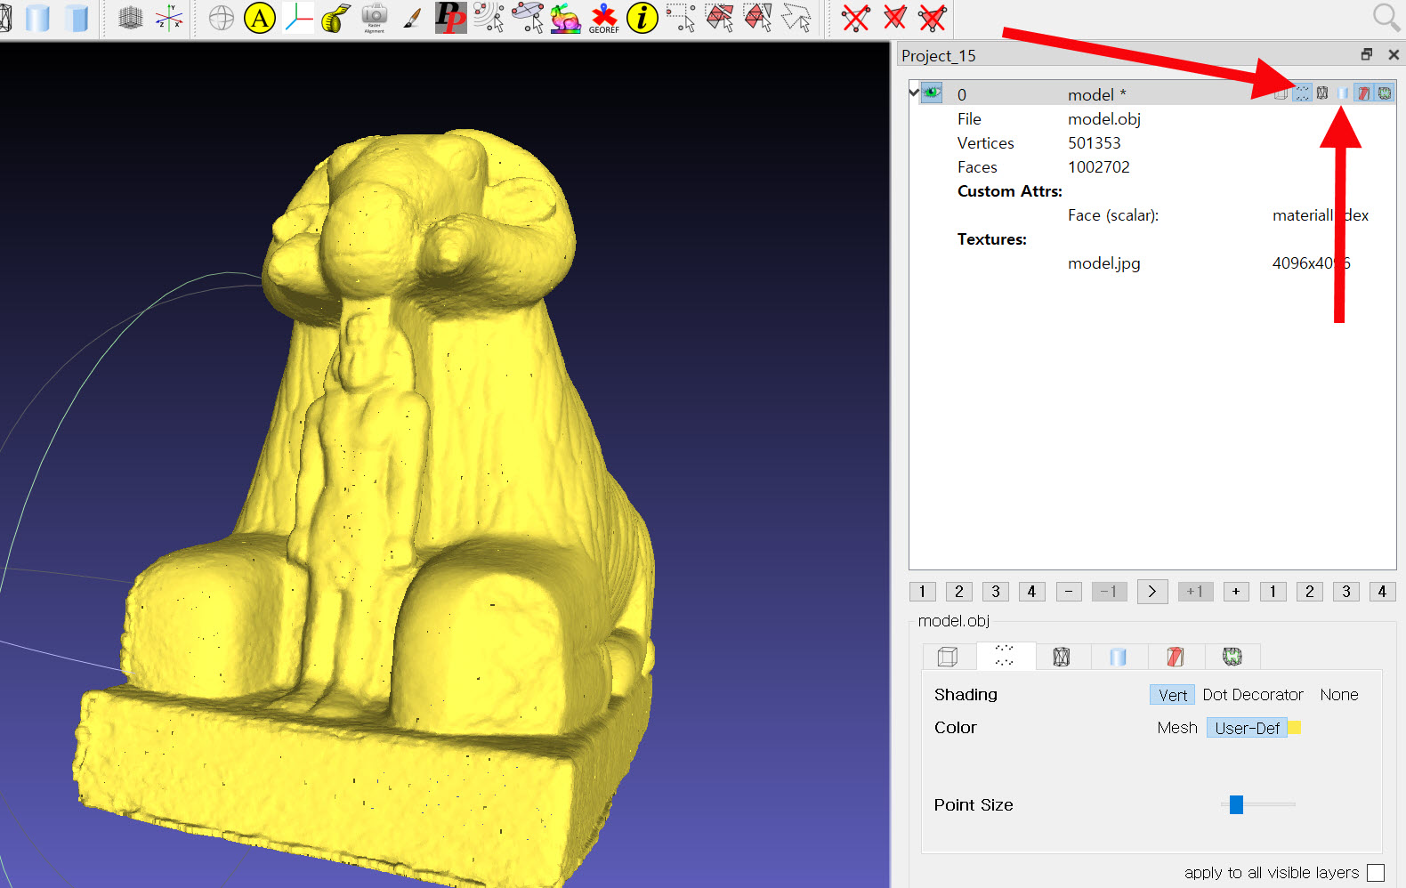Collapse the model layer details chevron
The width and height of the screenshot is (1406, 888).
pyautogui.click(x=914, y=91)
